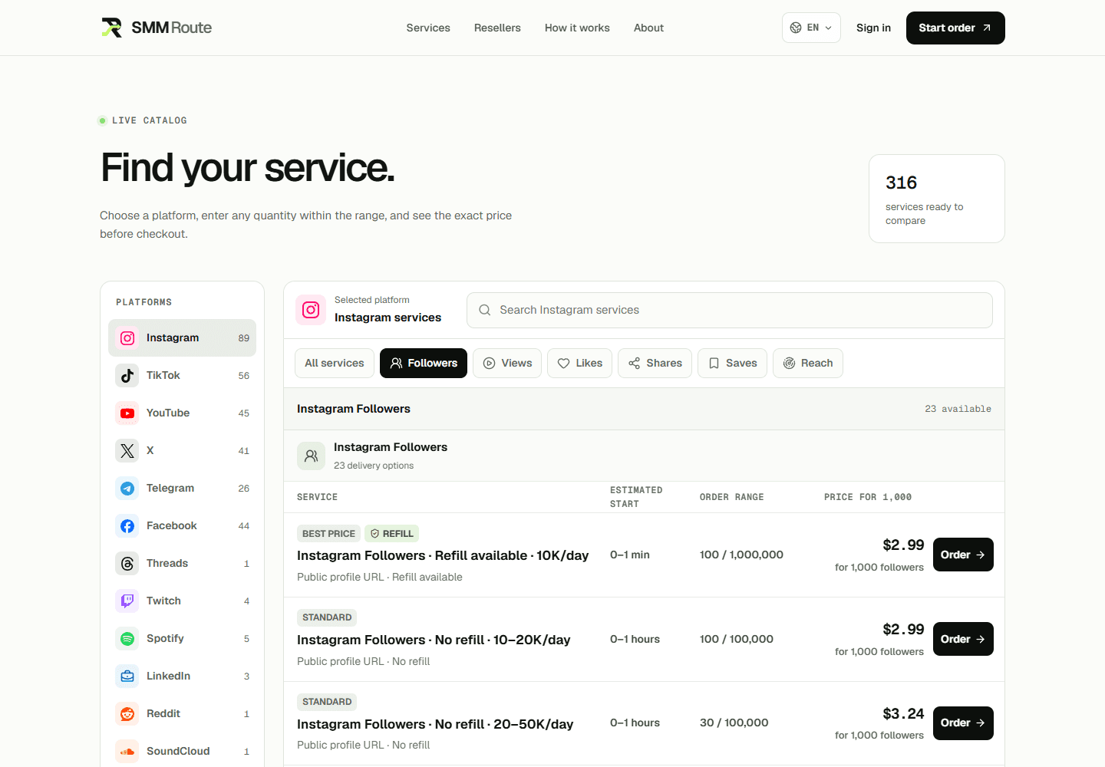Switch to the Shares filter tab
The height and width of the screenshot is (767, 1105).
coord(655,364)
